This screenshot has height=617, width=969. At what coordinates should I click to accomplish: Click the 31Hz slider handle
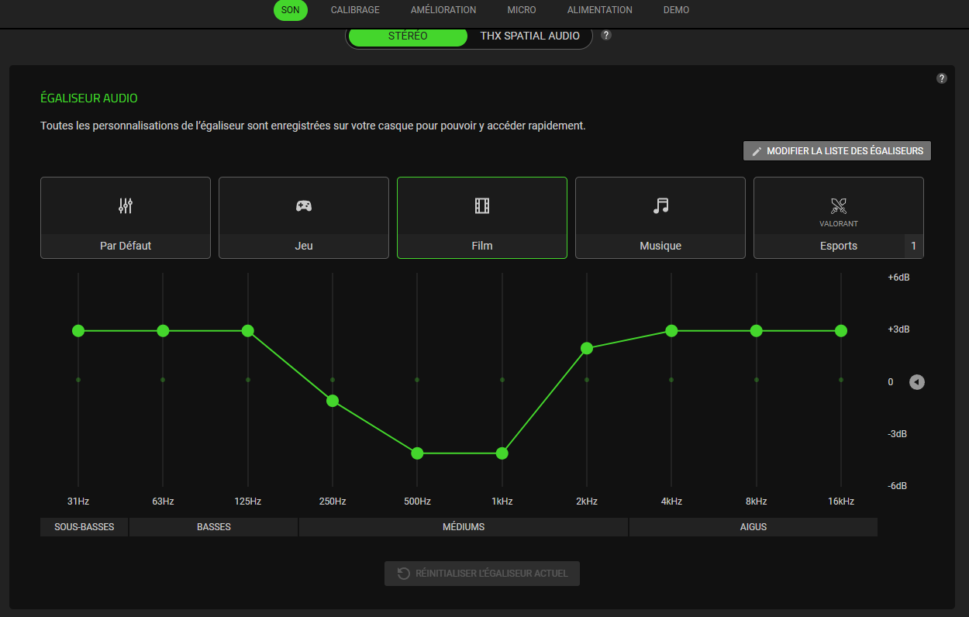click(78, 331)
